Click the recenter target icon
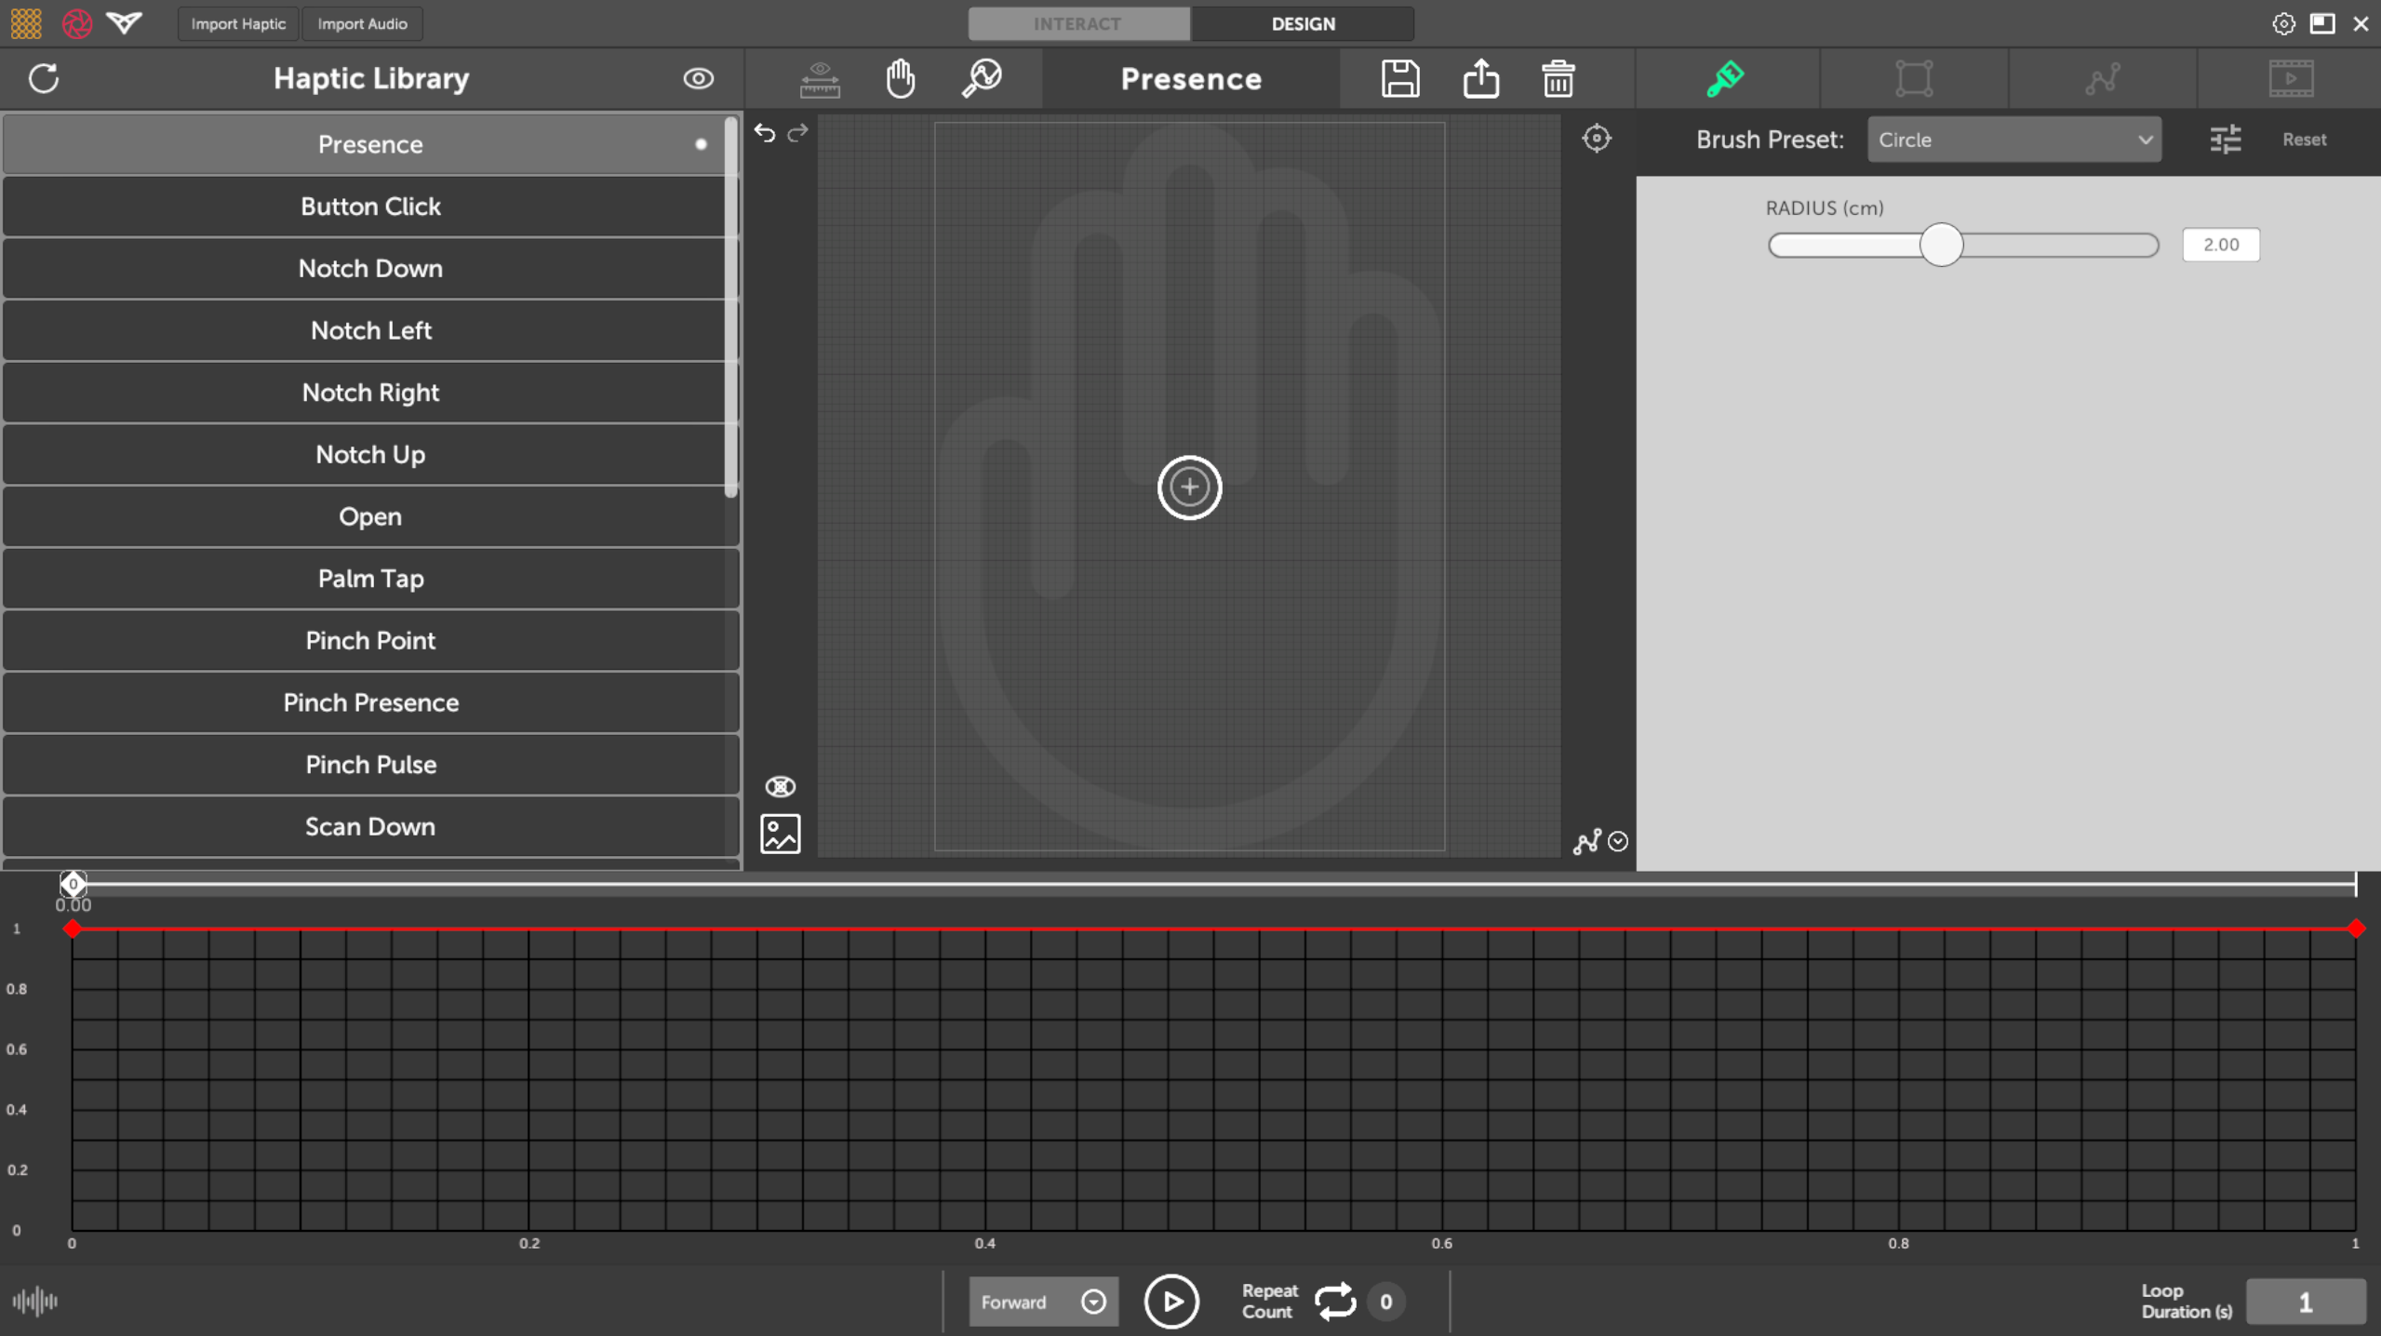Image resolution: width=2381 pixels, height=1336 pixels. (1596, 139)
